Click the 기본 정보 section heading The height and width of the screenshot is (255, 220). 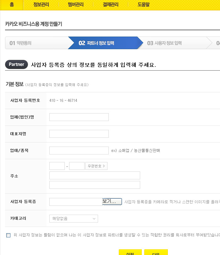(14, 84)
